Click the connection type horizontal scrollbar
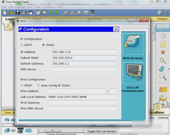170x135 pixels. (61, 131)
